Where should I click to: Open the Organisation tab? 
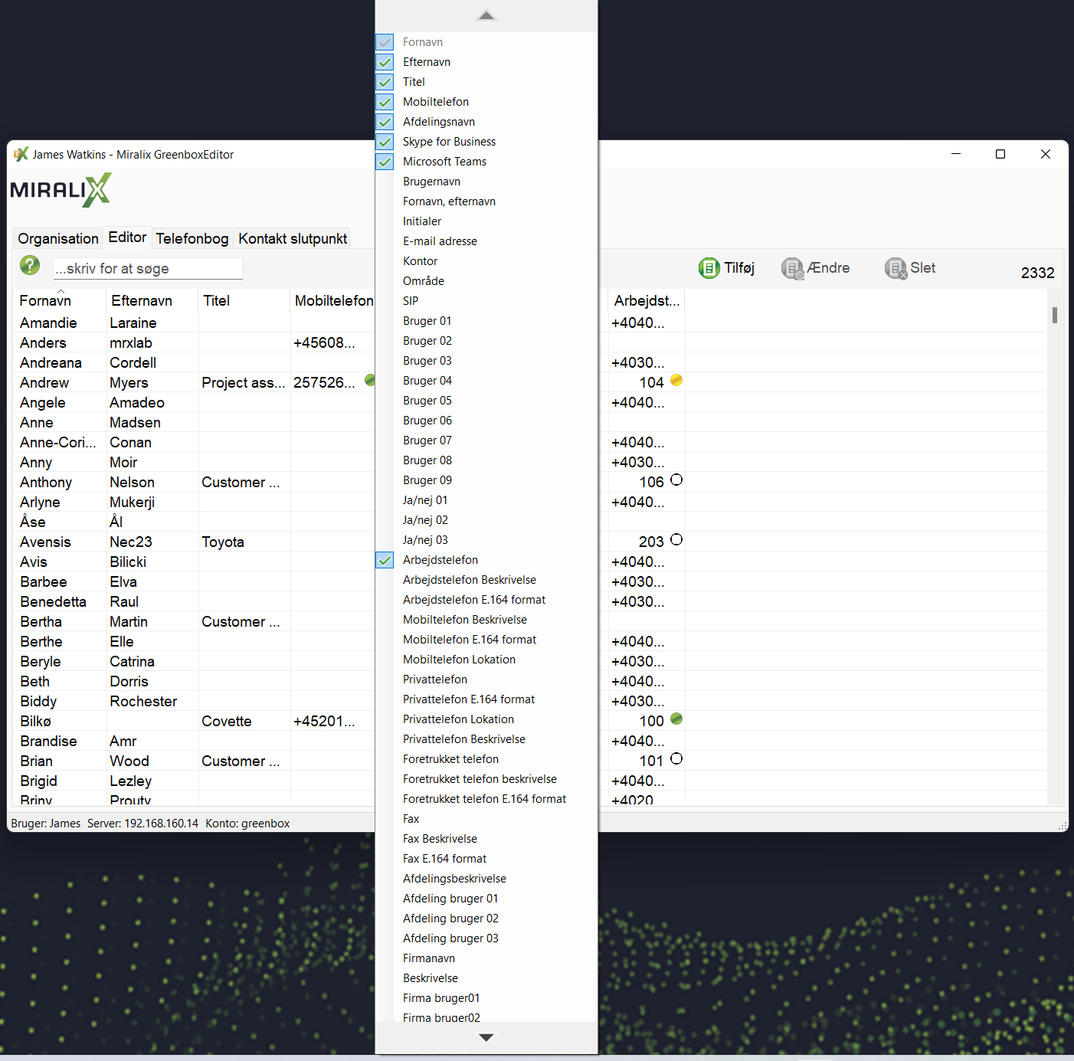click(58, 238)
